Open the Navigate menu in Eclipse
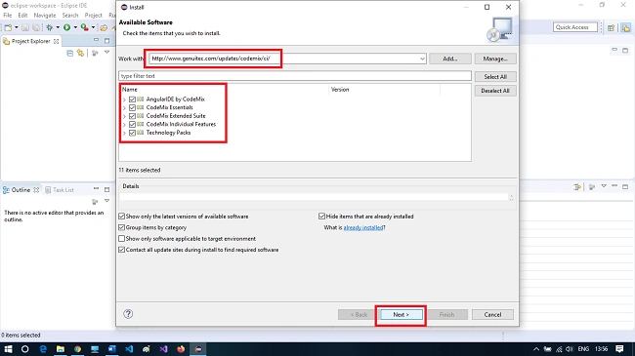 (45, 15)
